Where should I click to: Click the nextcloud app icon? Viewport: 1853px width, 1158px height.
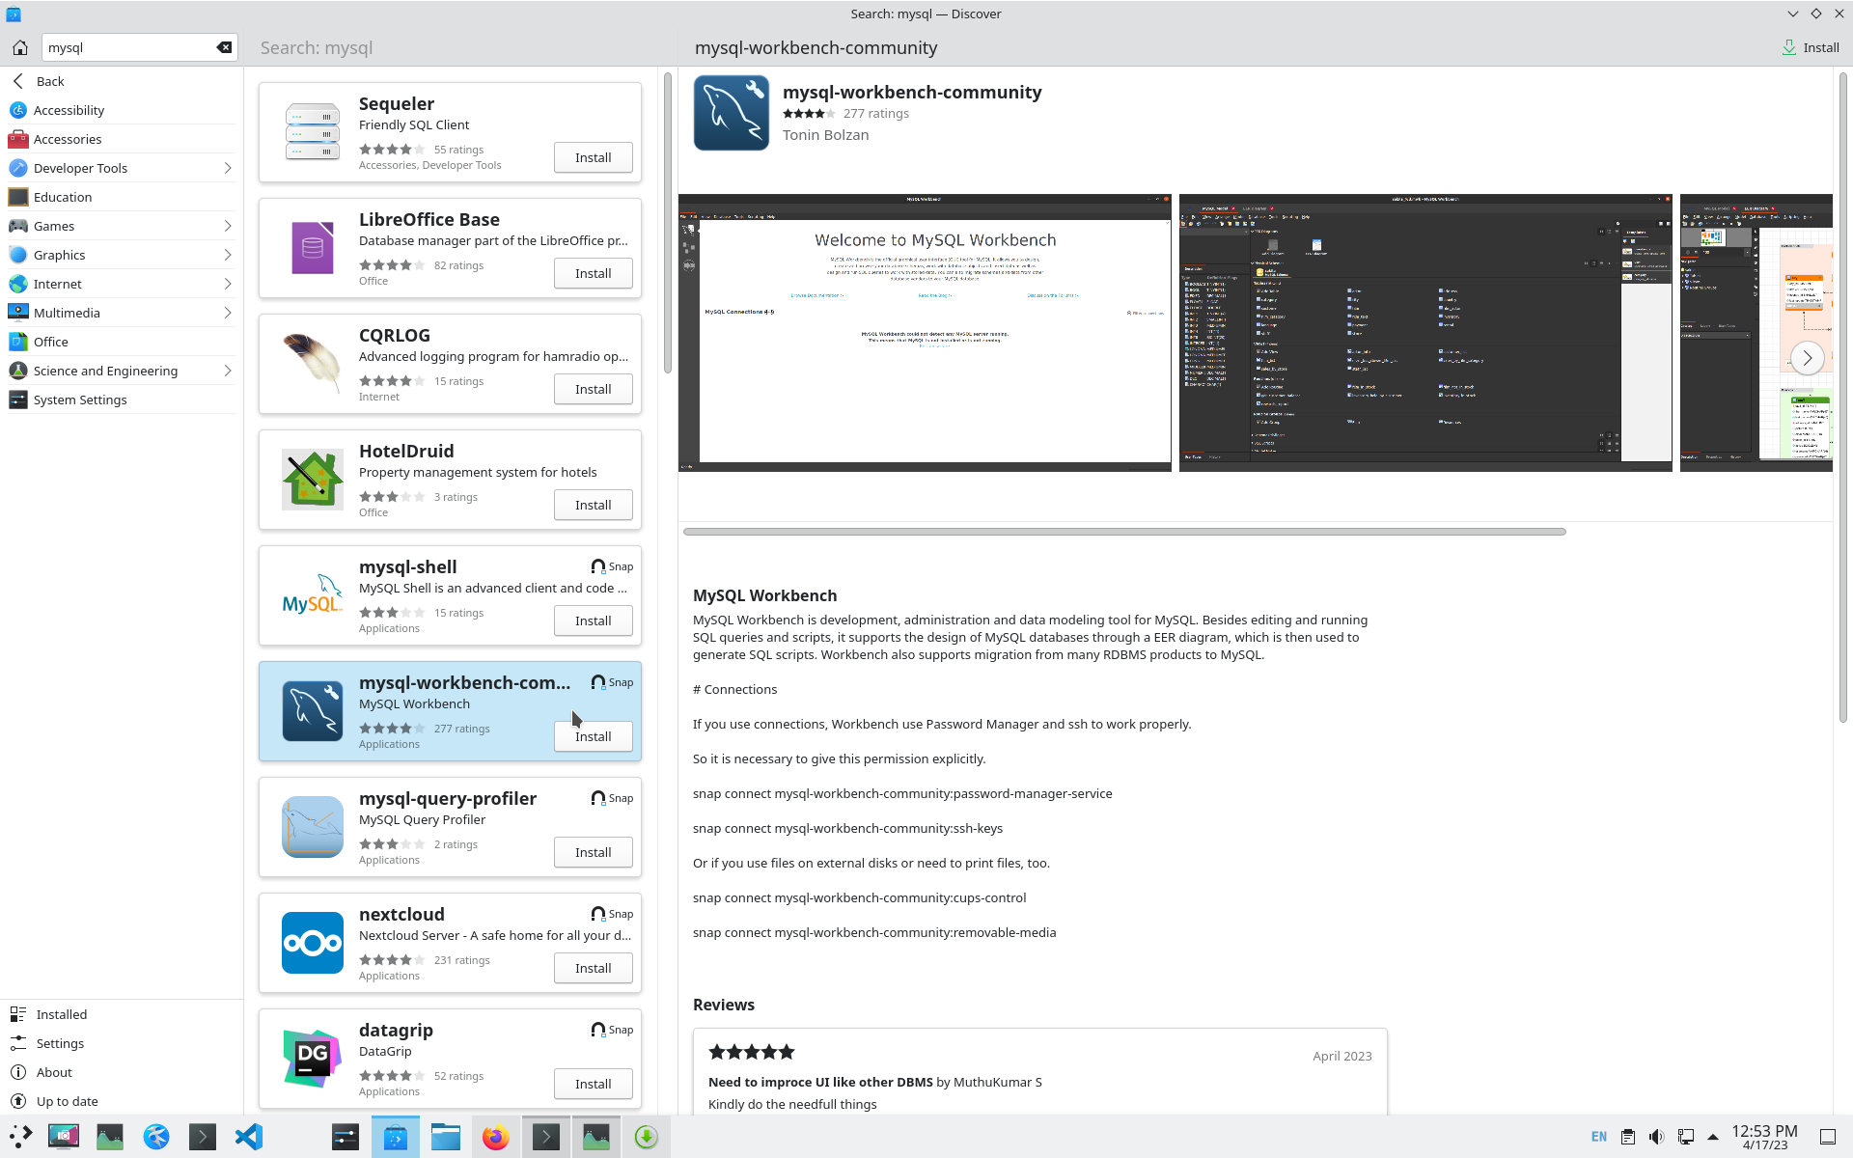[x=312, y=943]
